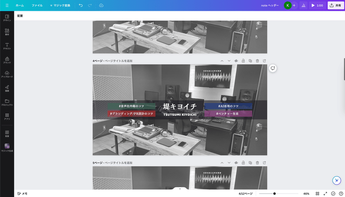
Task: Click the 共有 share button
Action: pyautogui.click(x=336, y=6)
